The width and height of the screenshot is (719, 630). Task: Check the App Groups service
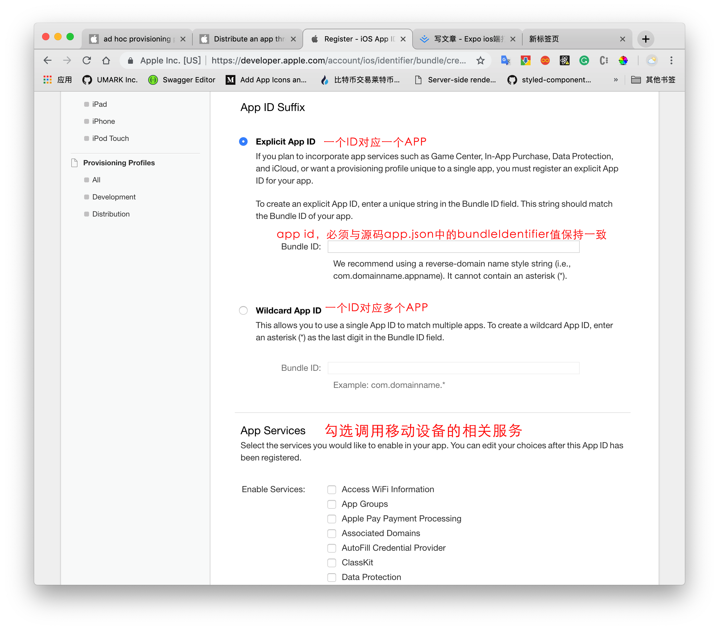pyautogui.click(x=331, y=504)
